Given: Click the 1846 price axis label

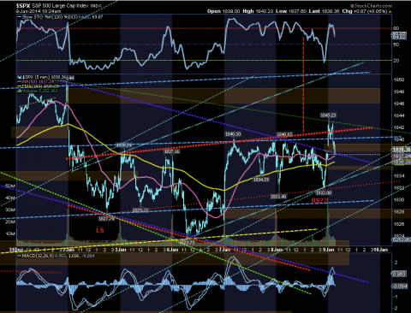Looking at the screenshot, I should 399,103.
